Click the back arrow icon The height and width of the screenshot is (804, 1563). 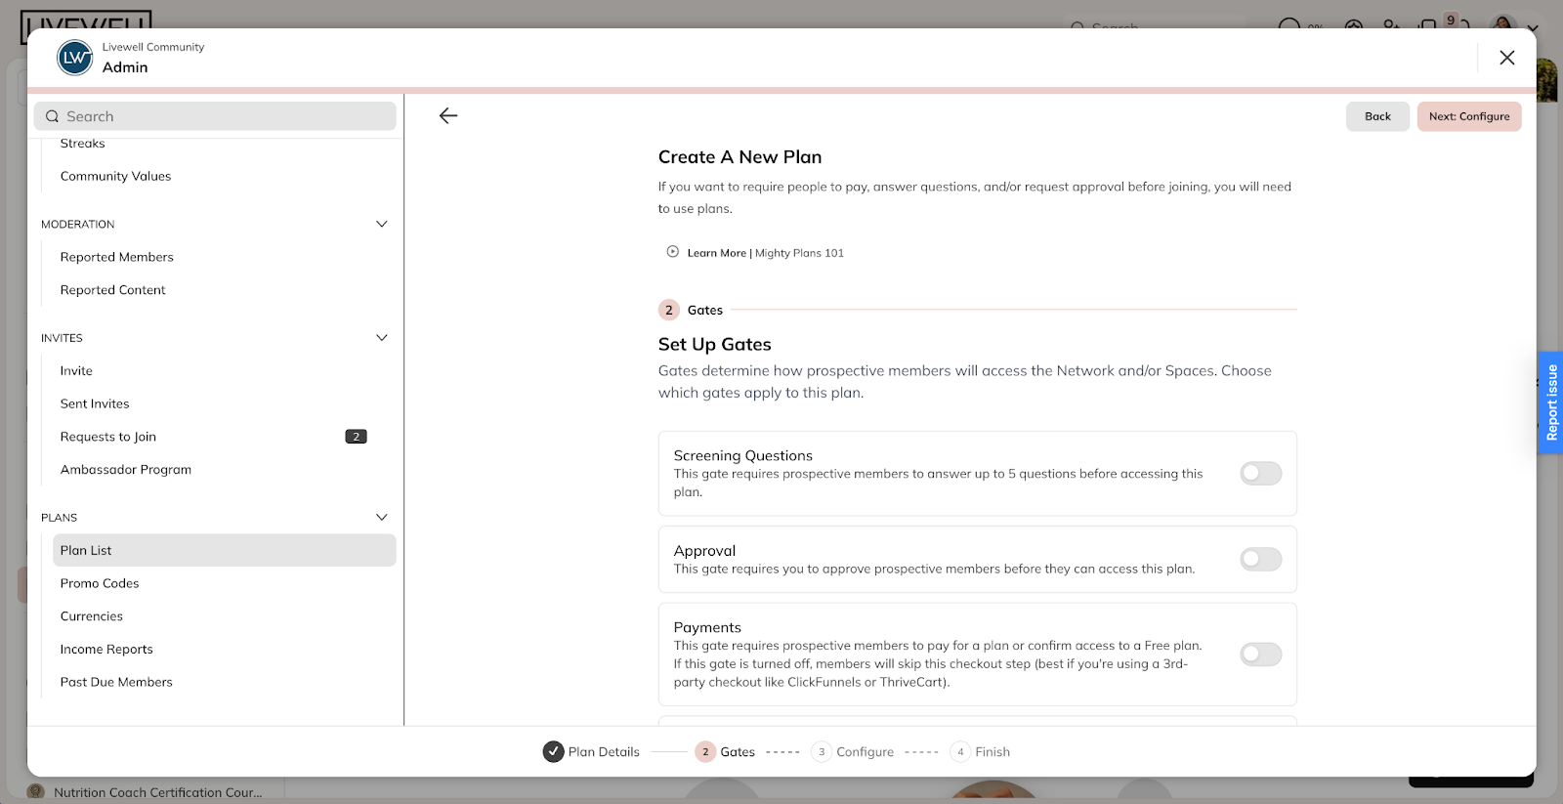click(448, 115)
